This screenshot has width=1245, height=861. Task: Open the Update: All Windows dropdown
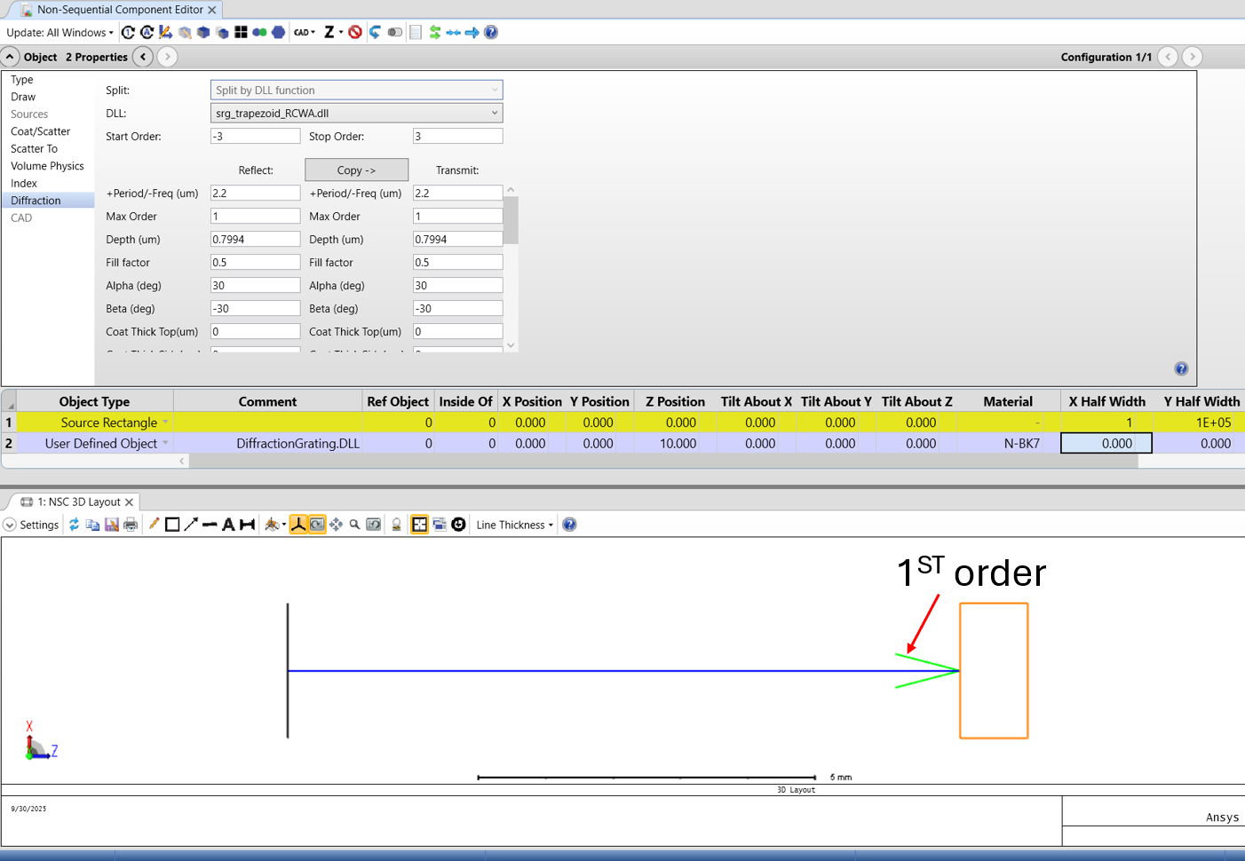59,33
